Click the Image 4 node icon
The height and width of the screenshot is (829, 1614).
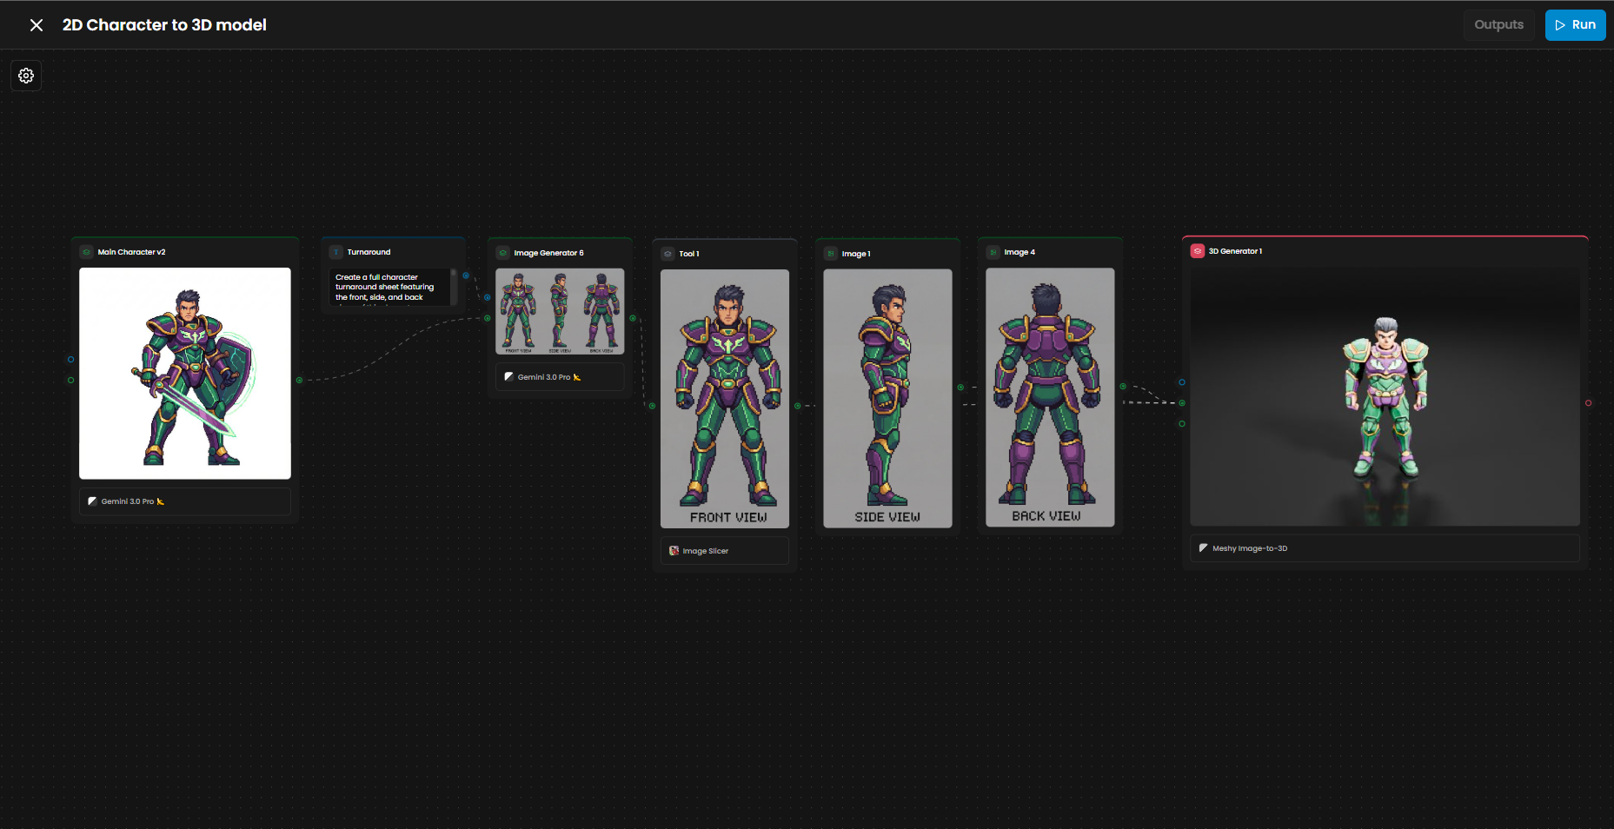(993, 252)
